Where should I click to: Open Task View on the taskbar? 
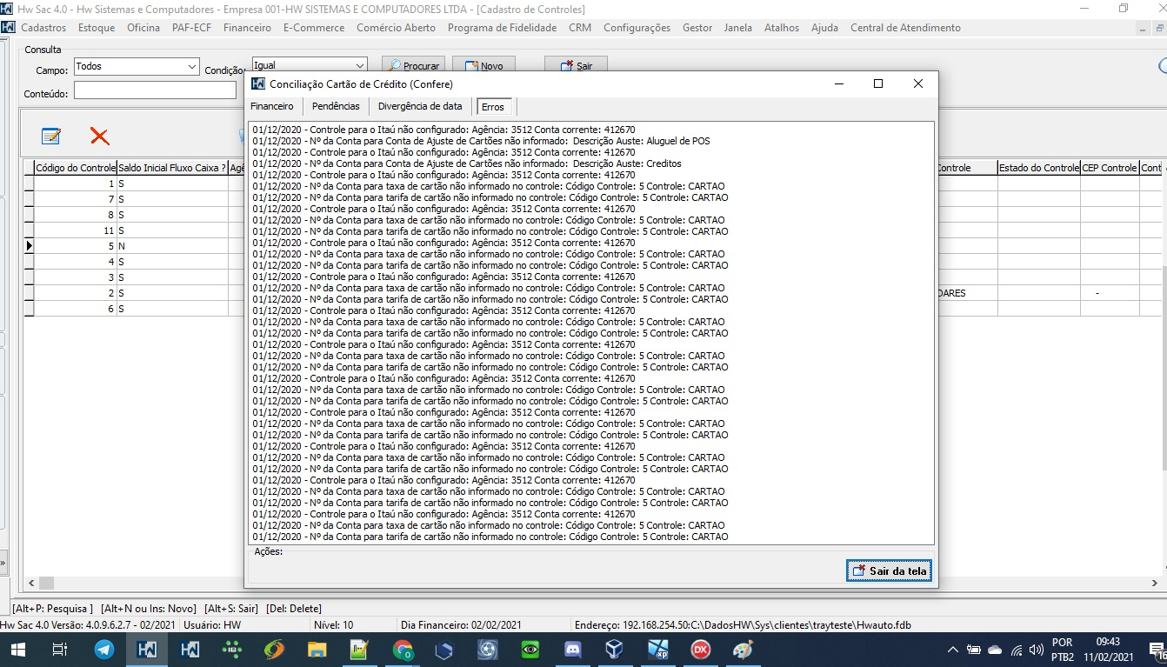(x=60, y=650)
